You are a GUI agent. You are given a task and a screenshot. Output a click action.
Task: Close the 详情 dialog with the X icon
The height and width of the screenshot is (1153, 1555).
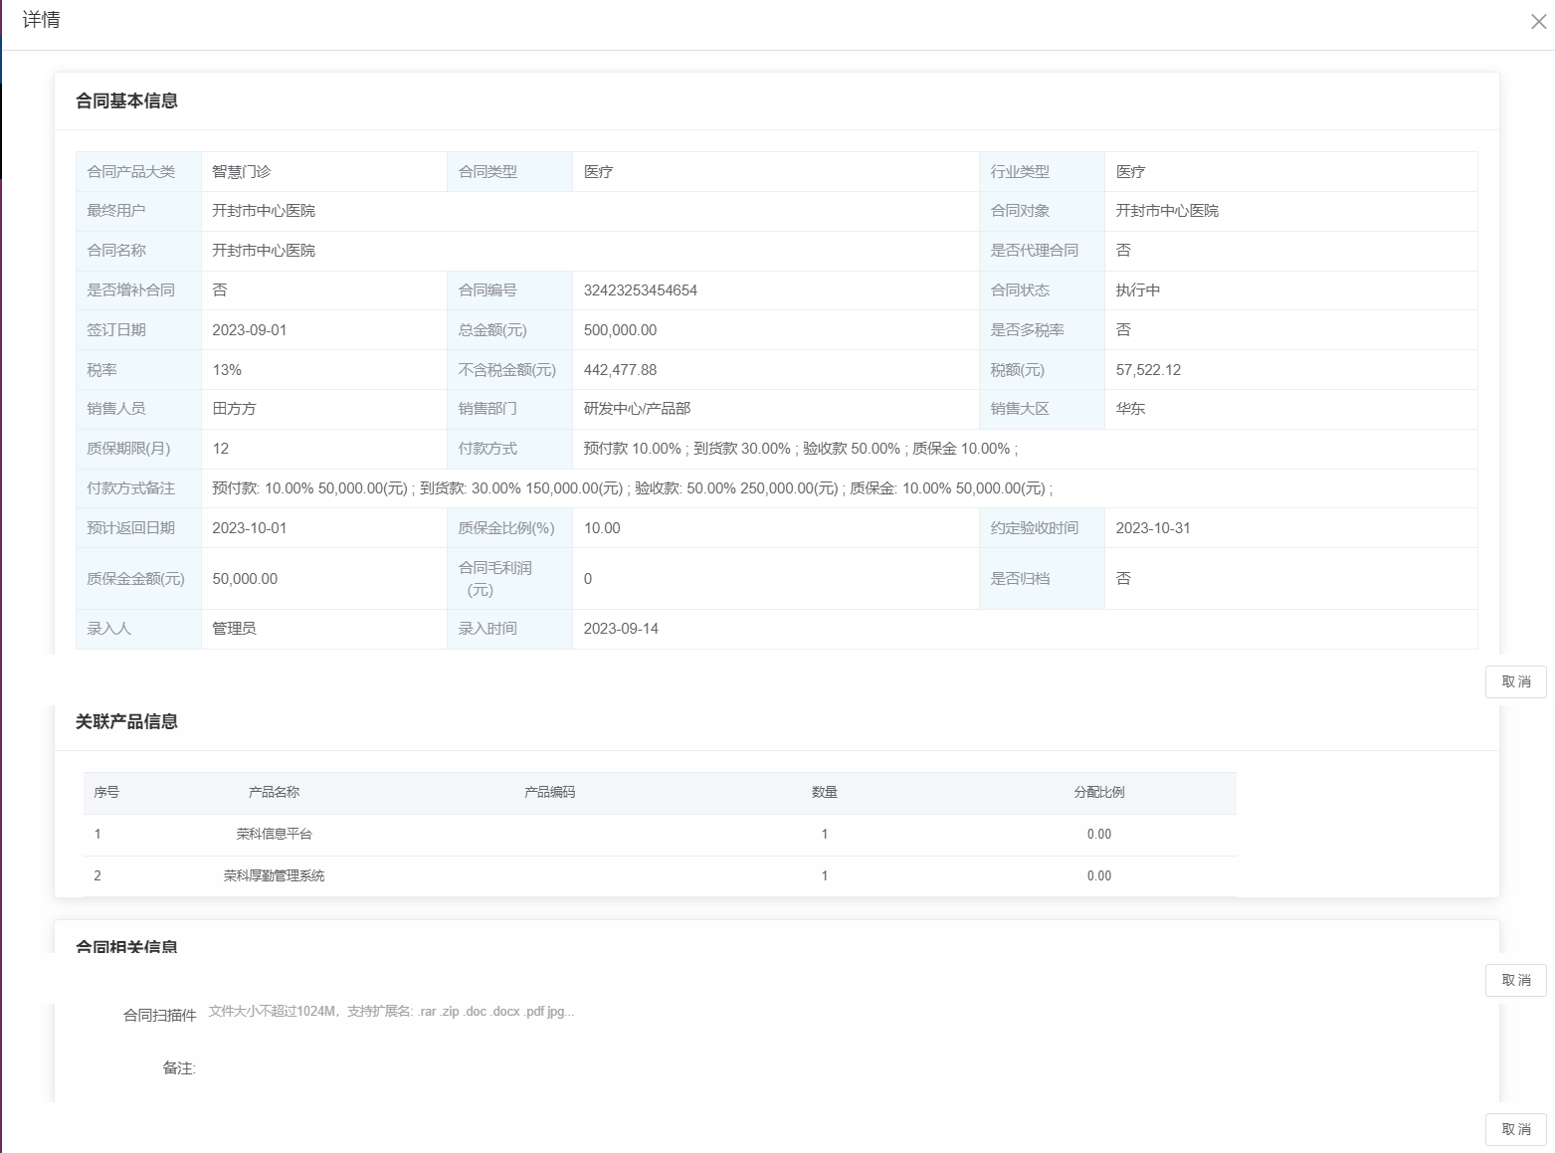(1538, 22)
